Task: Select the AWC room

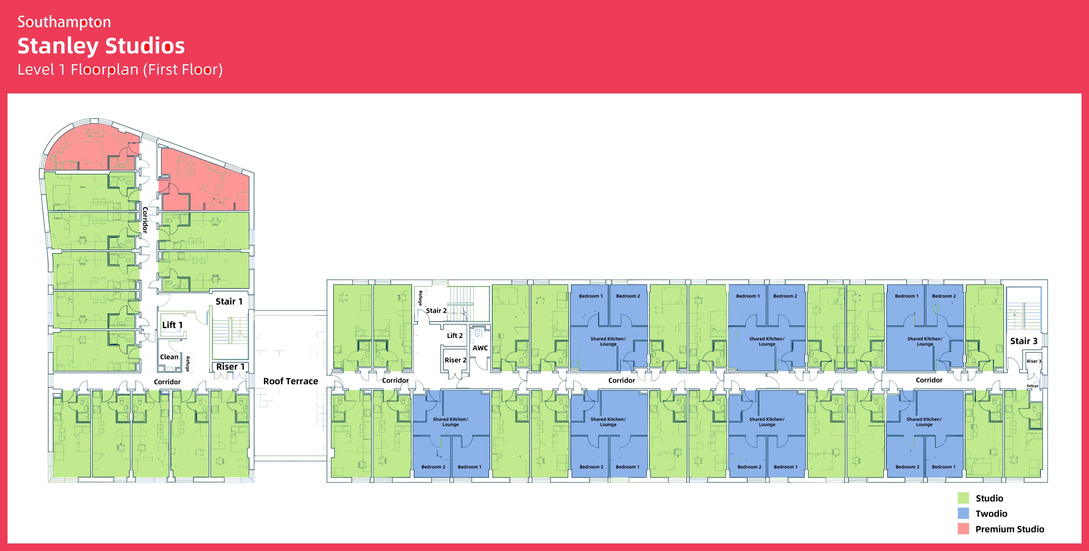Action: 480,348
